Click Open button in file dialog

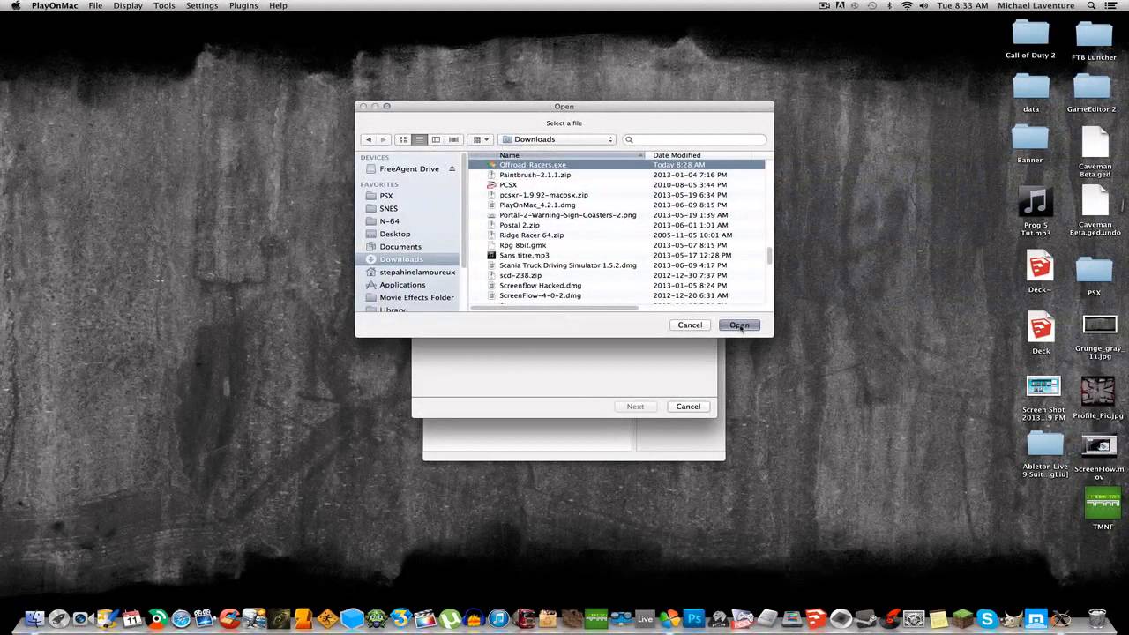(739, 325)
